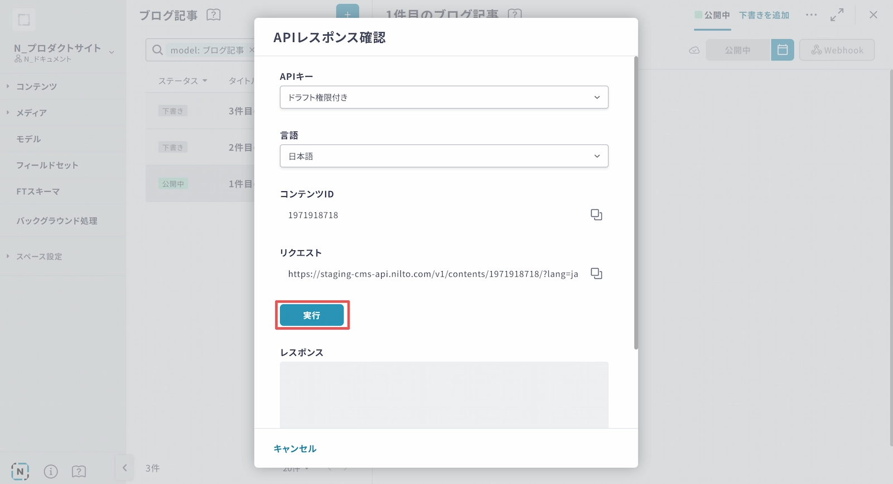Screen dimensions: 893x484
Task: Copy the request URL
Action: 596,274
